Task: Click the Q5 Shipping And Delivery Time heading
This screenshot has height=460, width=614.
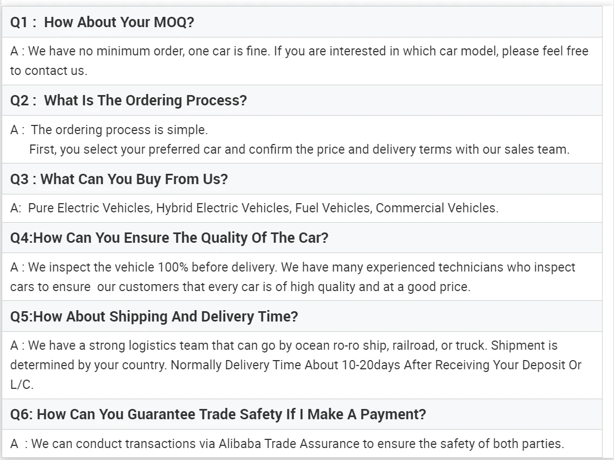Action: [x=154, y=317]
